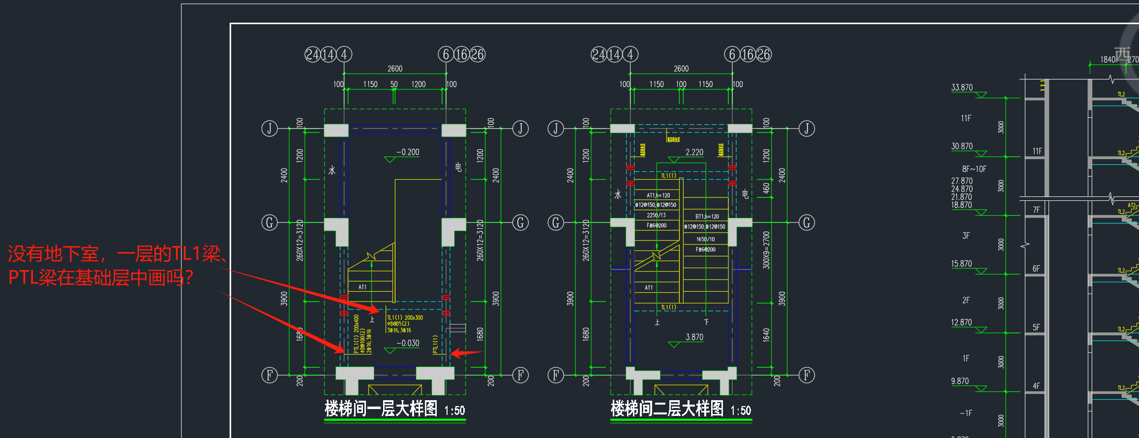Viewport: 1139px width, 438px height.
Task: Click elevation label 30.870
Action: (961, 146)
